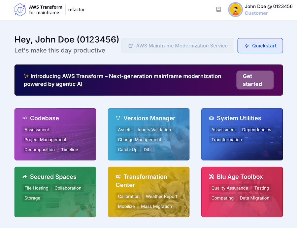Click the Secured Spaces share arrow icon
The height and width of the screenshot is (228, 297).
pos(25,177)
